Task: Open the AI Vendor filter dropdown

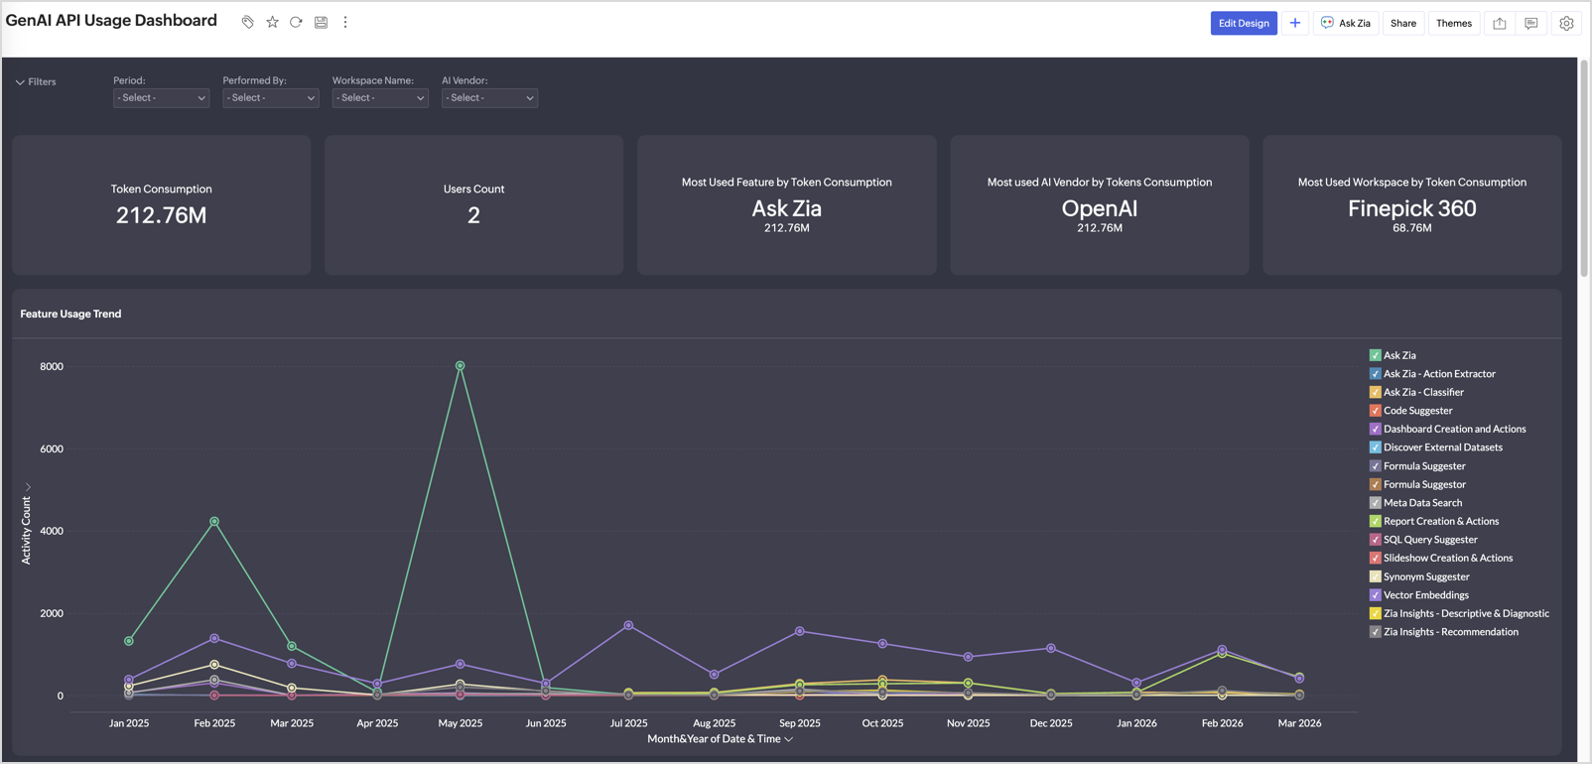Action: pos(489,98)
